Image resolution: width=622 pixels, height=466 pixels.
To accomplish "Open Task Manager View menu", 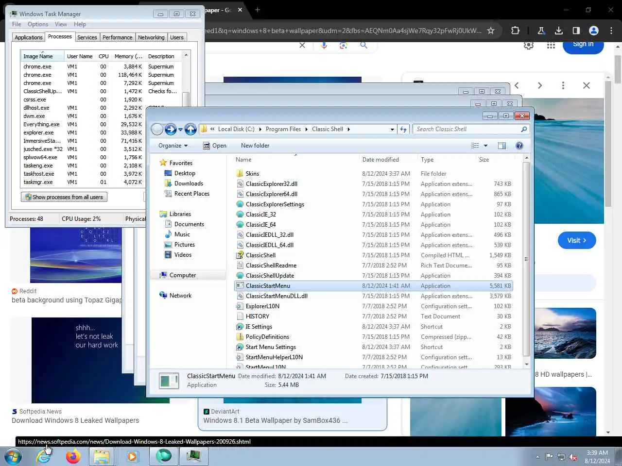I will click(61, 24).
